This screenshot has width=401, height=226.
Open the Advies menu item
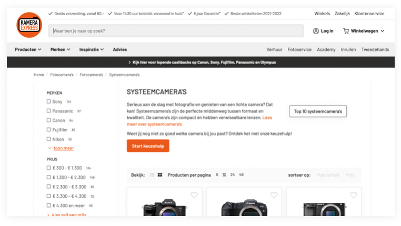119,49
